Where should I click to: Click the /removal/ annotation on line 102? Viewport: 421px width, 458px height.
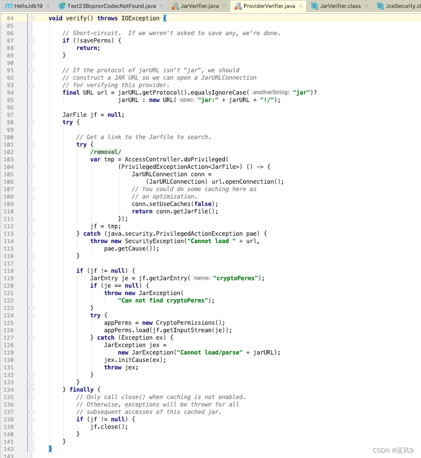pos(105,152)
